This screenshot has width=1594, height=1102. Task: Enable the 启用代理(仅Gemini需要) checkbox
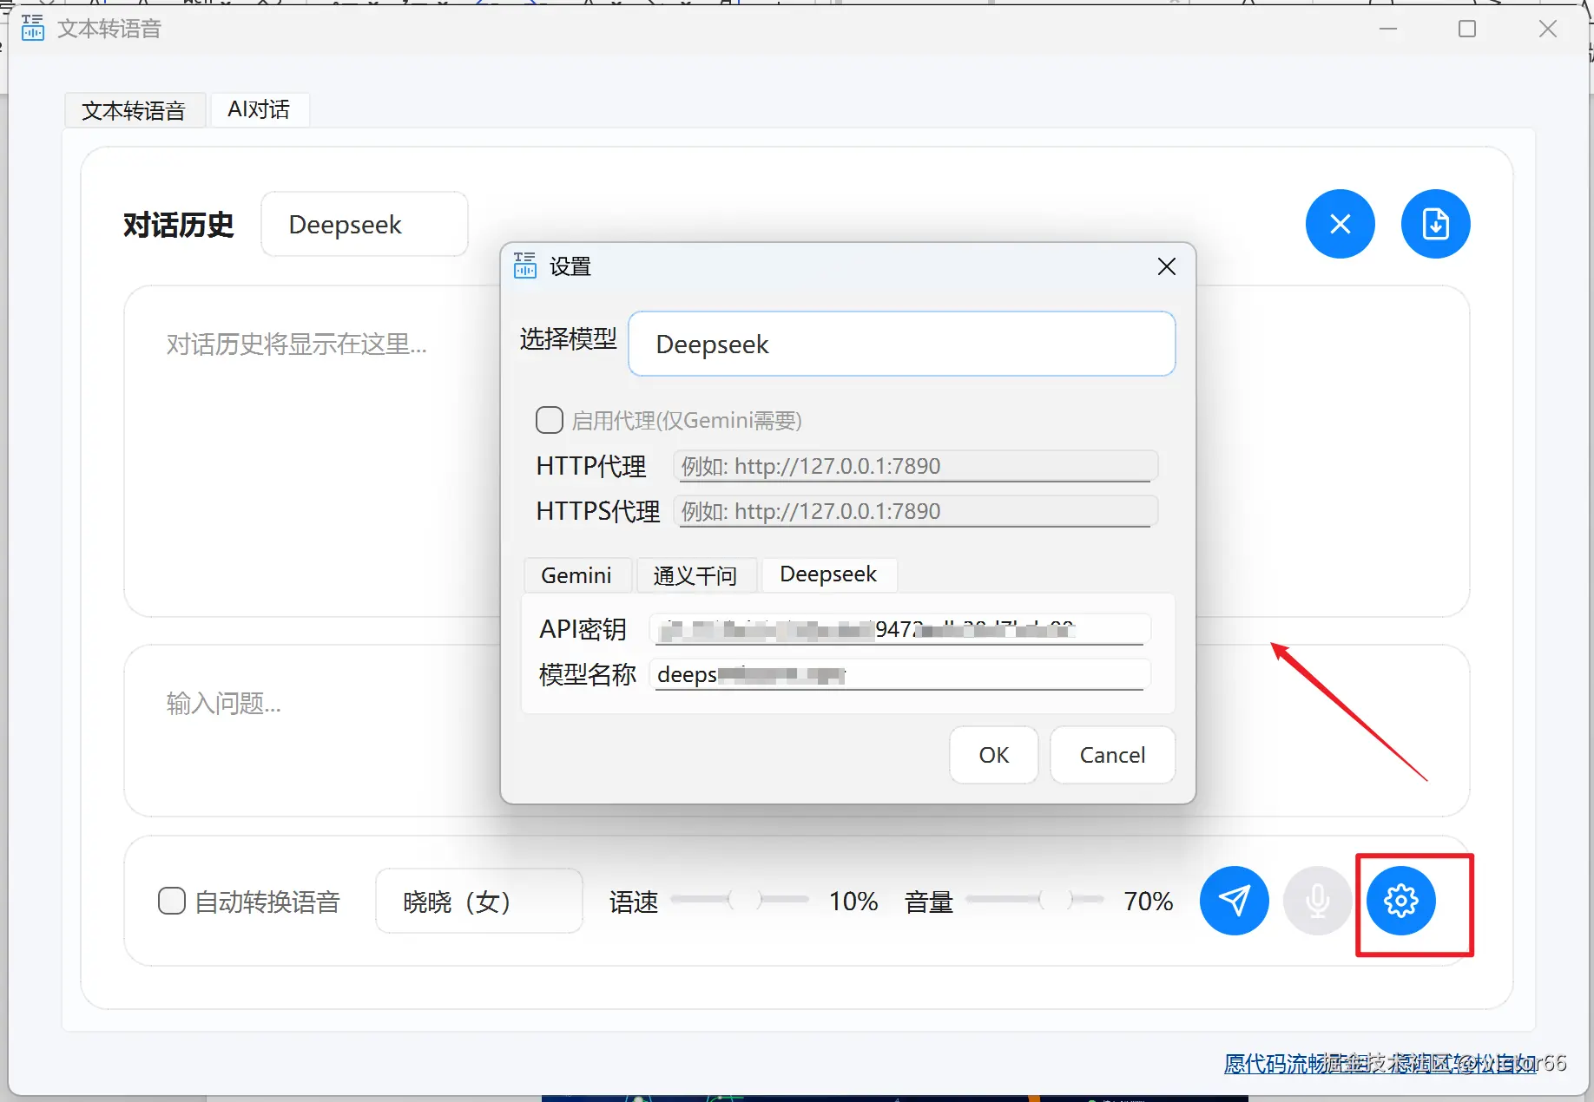549,420
